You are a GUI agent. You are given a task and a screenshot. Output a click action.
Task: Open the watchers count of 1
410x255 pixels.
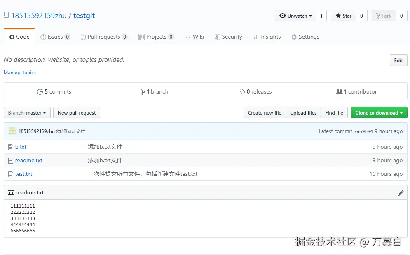click(321, 16)
